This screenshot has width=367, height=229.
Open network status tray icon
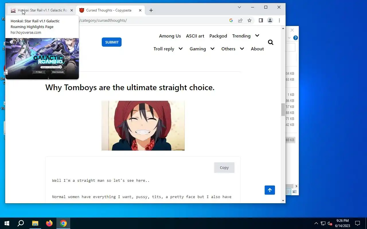coord(323,223)
